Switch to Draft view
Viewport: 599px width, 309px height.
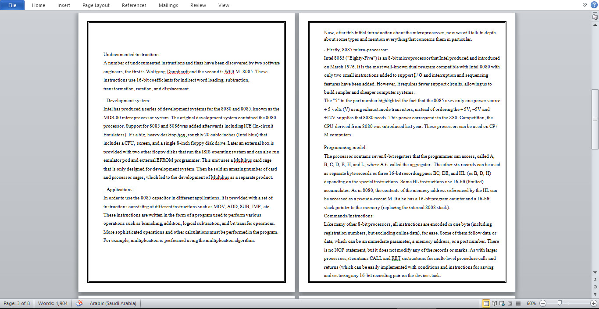tap(519, 303)
